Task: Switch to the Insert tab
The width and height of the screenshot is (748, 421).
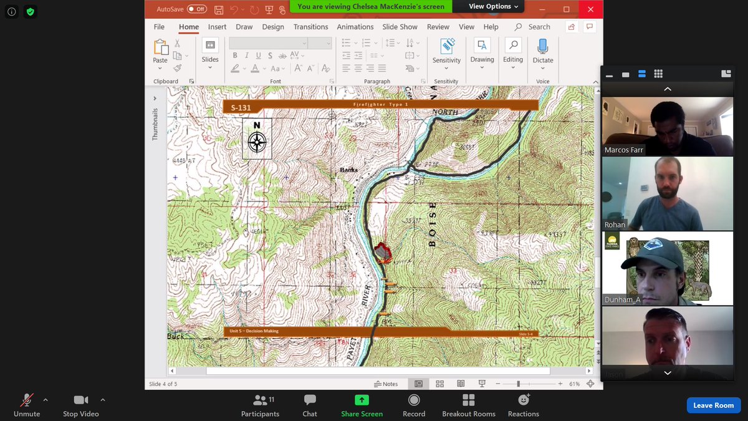Action: pos(217,27)
